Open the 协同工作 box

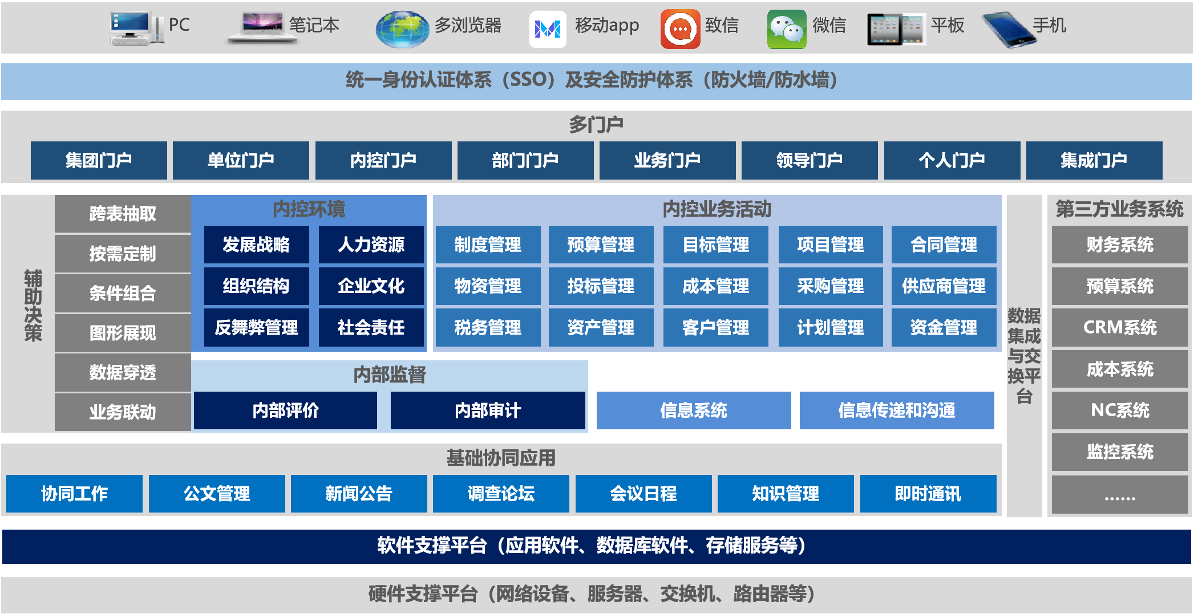pos(75,494)
